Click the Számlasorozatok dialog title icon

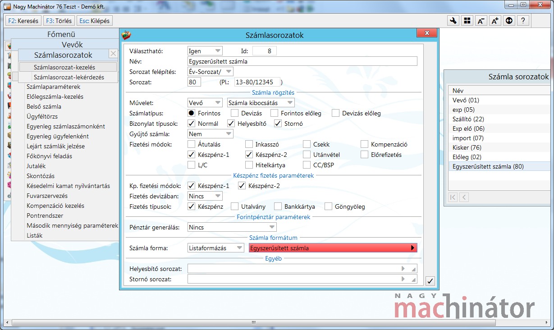[127, 35]
